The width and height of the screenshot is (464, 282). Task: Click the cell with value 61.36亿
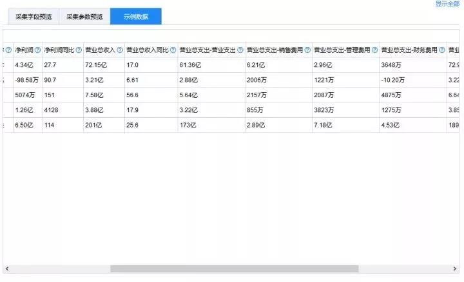pos(211,65)
